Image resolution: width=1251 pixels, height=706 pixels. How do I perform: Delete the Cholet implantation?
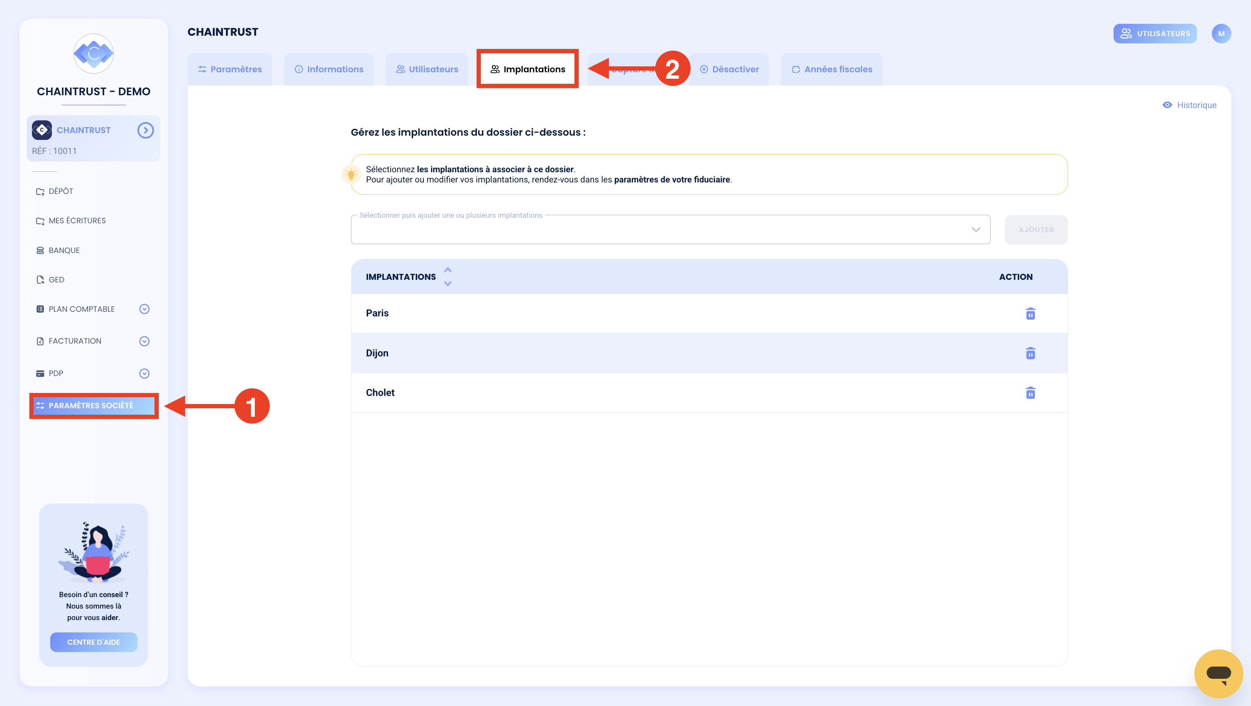[x=1030, y=393]
